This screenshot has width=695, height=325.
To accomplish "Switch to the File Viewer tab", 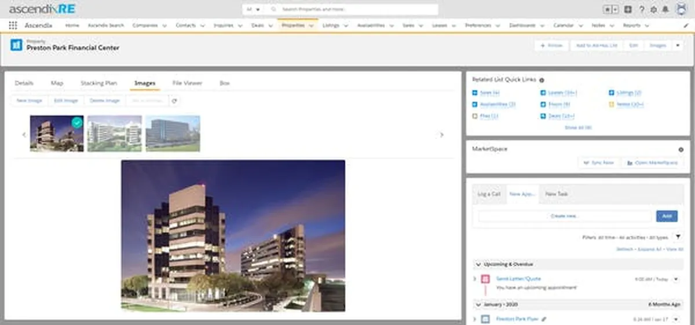I will [187, 83].
